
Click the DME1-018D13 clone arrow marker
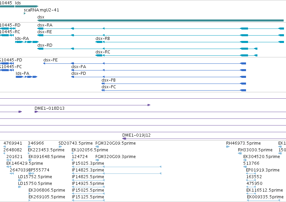(36, 112)
